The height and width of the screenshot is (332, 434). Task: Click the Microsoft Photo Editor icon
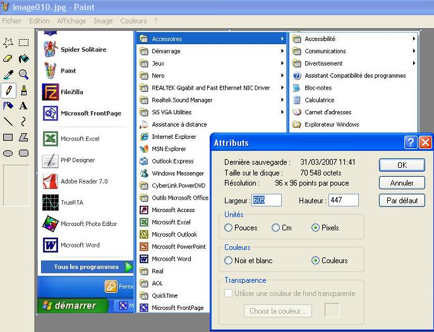pyautogui.click(x=51, y=223)
